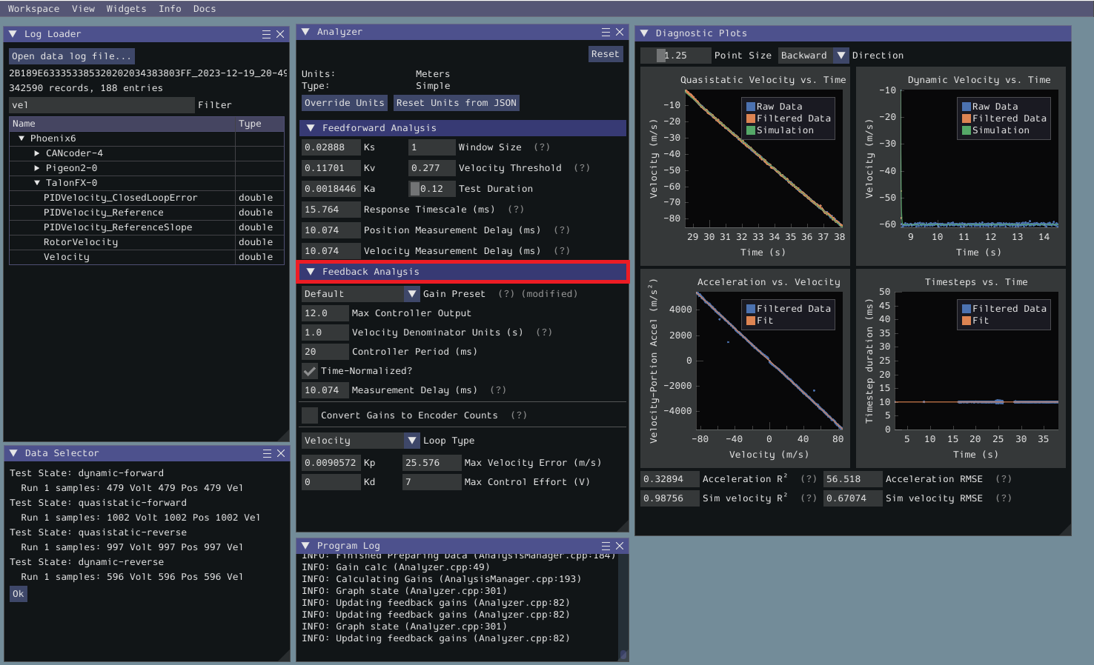Click the Open data log file button
1094x665 pixels.
click(x=70, y=56)
